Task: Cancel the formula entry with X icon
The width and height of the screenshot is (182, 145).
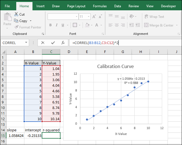Action: [x=43, y=43]
